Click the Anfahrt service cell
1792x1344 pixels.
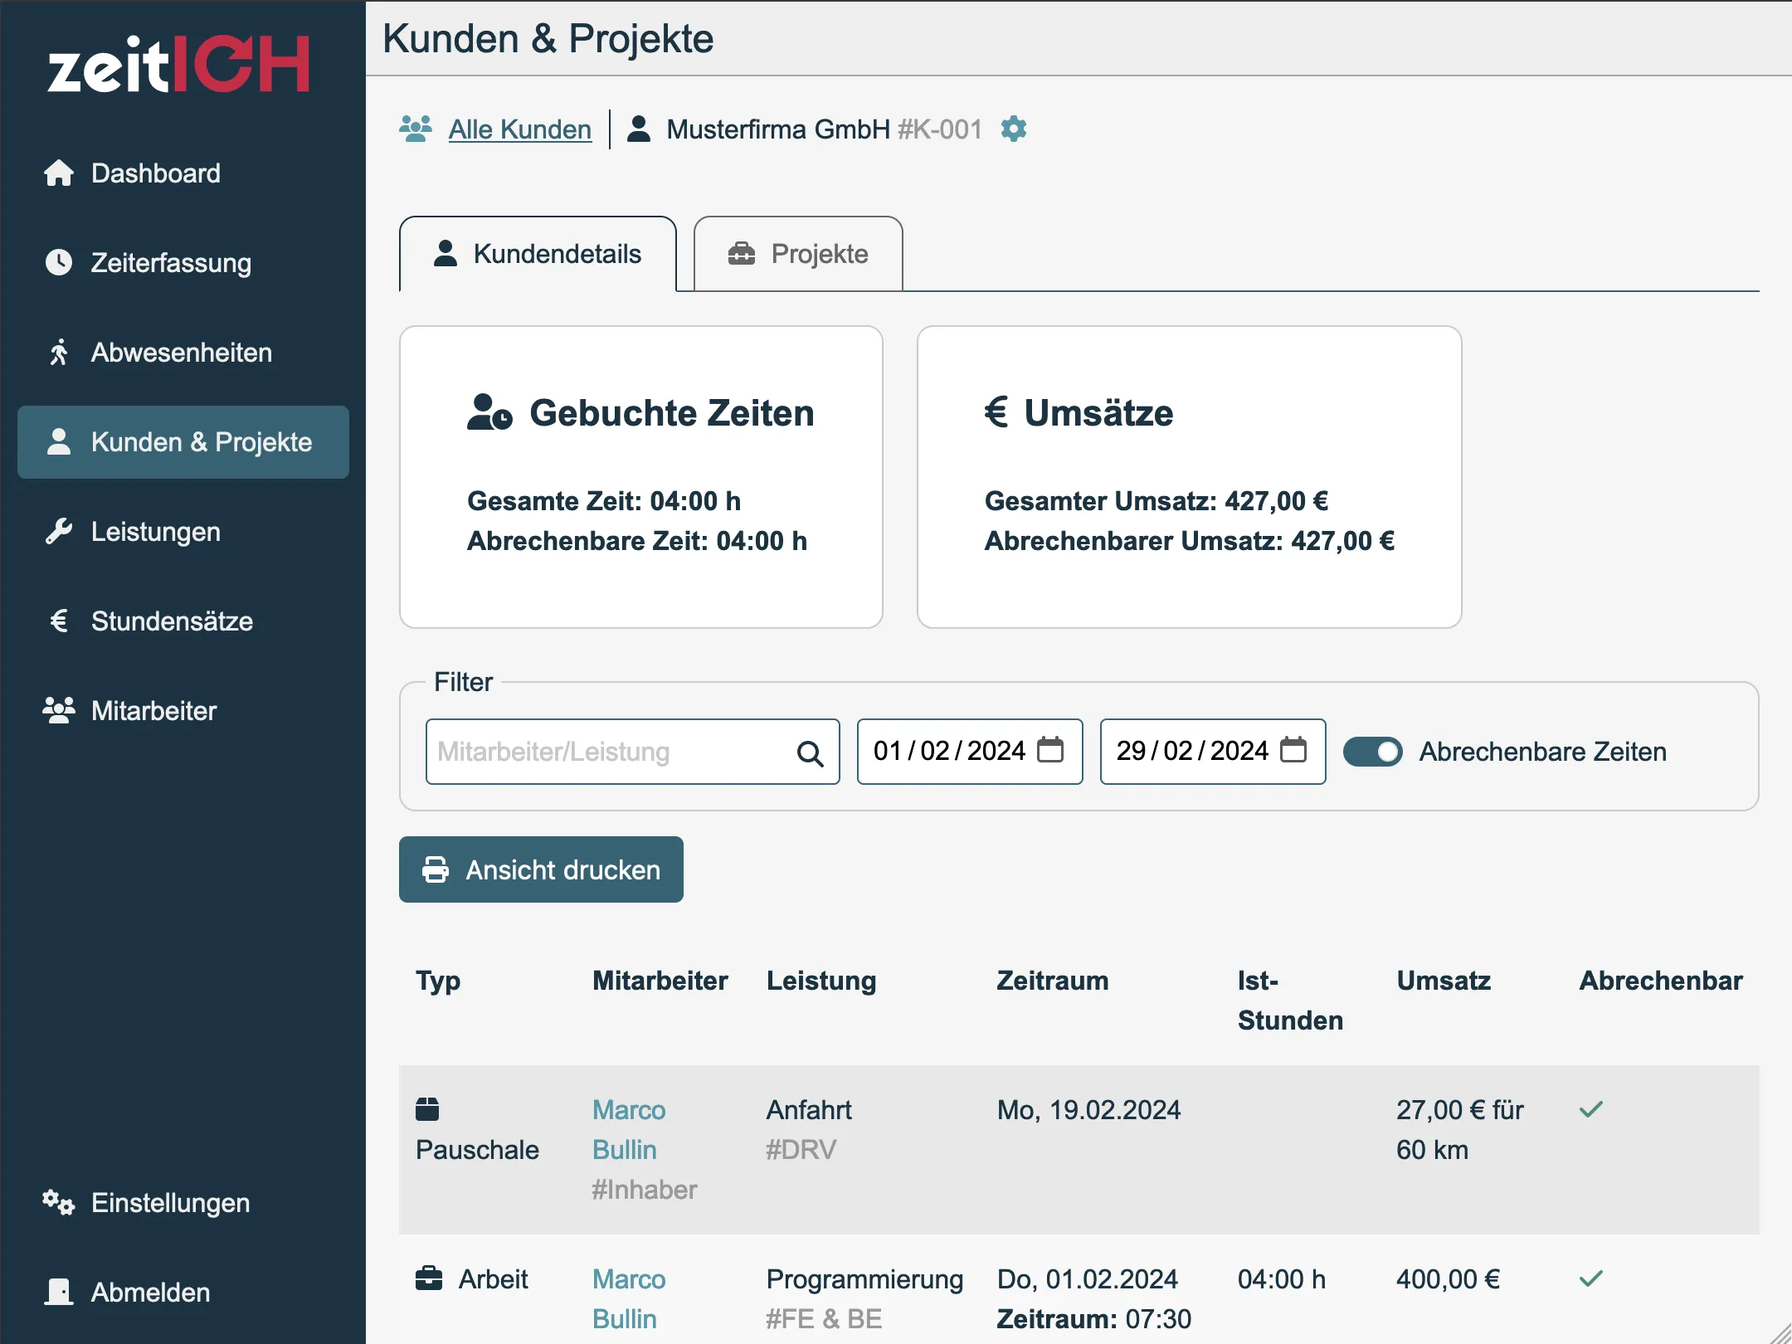(809, 1110)
